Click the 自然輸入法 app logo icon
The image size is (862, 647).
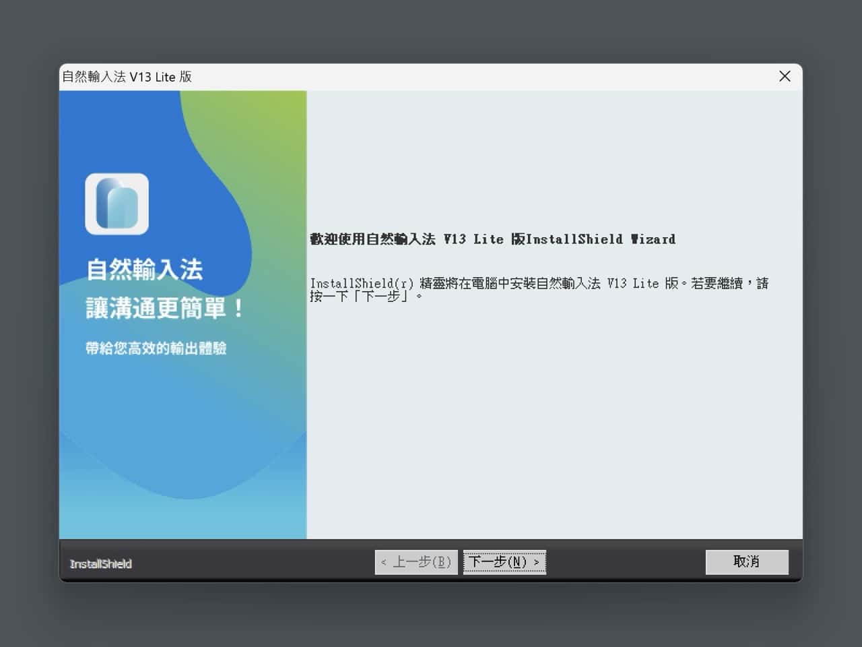tap(117, 204)
